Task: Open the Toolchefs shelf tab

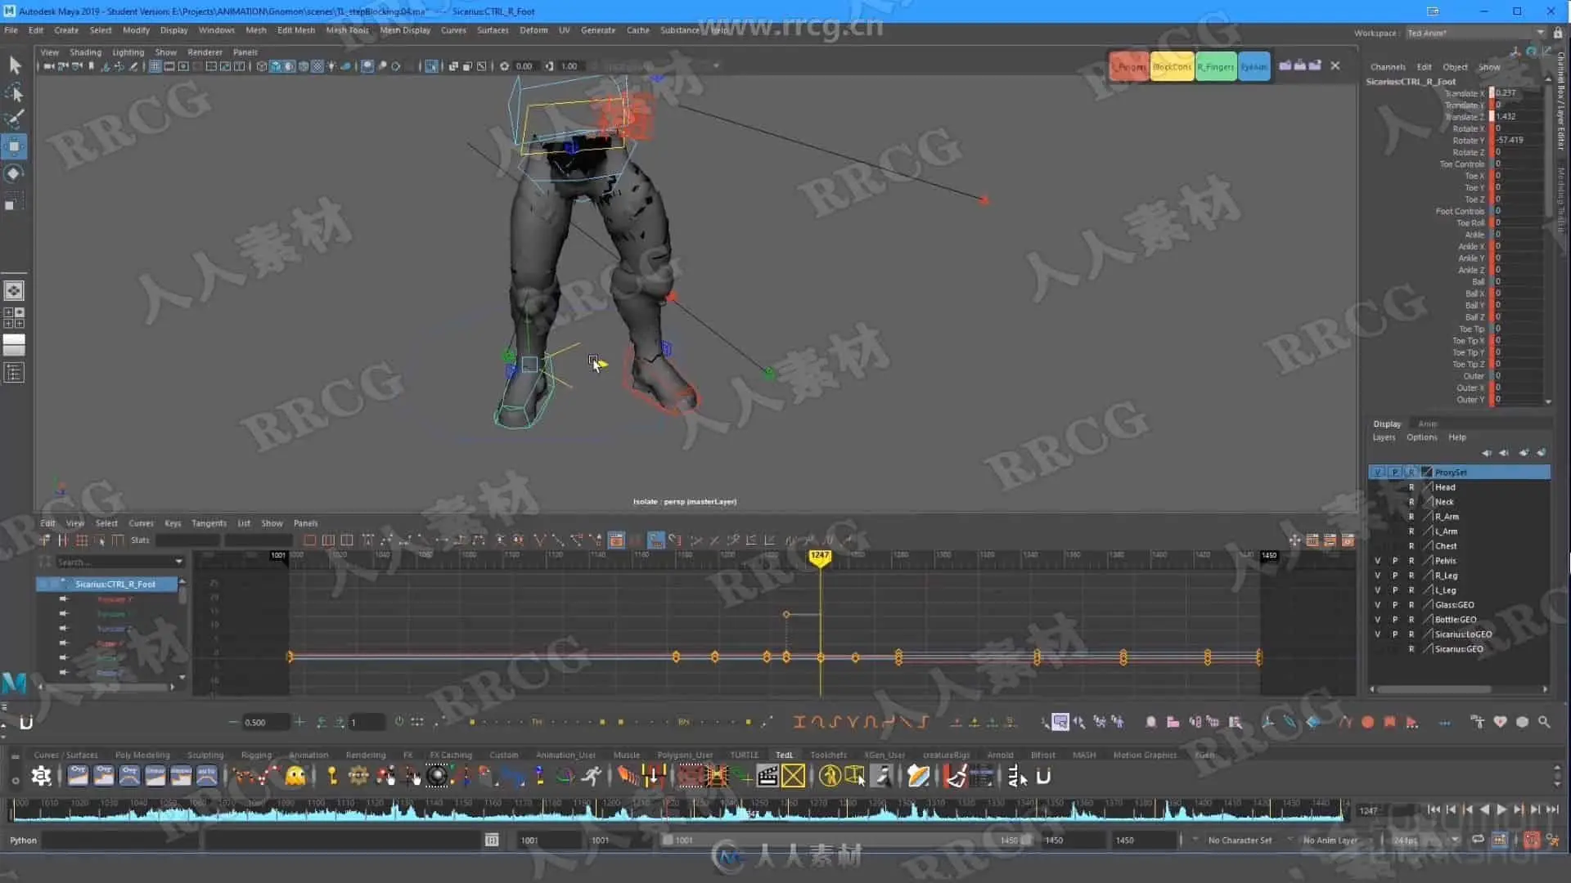Action: pyautogui.click(x=828, y=755)
